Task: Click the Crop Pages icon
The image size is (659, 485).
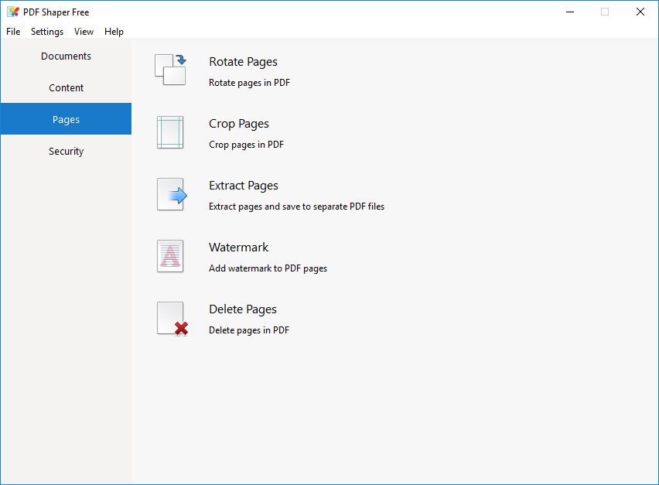Action: (x=170, y=132)
